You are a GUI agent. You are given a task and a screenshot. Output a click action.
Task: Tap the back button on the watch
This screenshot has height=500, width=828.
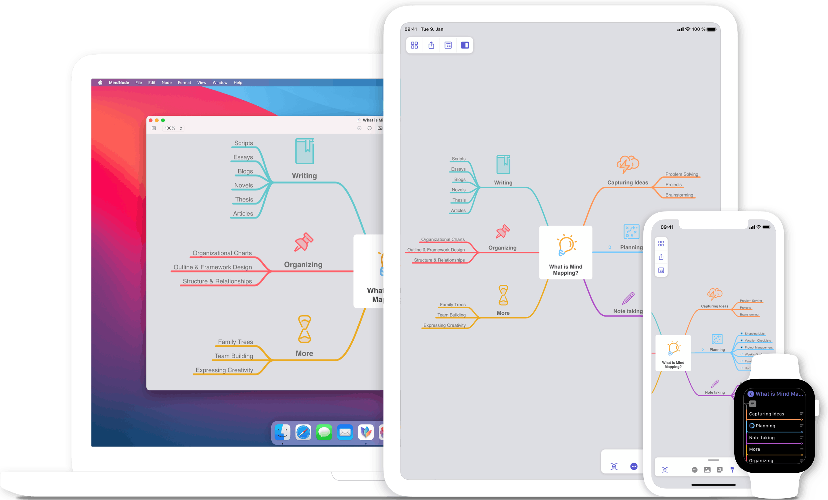coord(751,394)
